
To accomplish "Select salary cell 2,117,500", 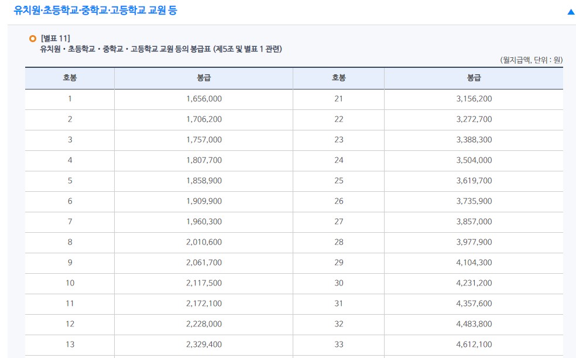I will click(204, 283).
